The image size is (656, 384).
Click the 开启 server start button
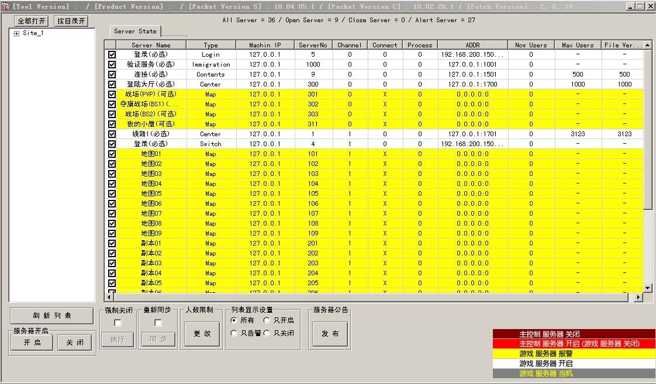pyautogui.click(x=32, y=343)
